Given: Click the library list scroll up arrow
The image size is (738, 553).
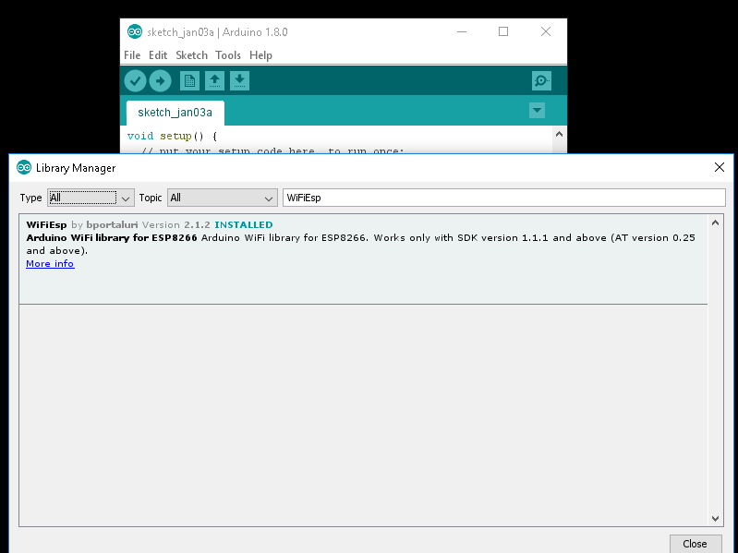Looking at the screenshot, I should [716, 222].
